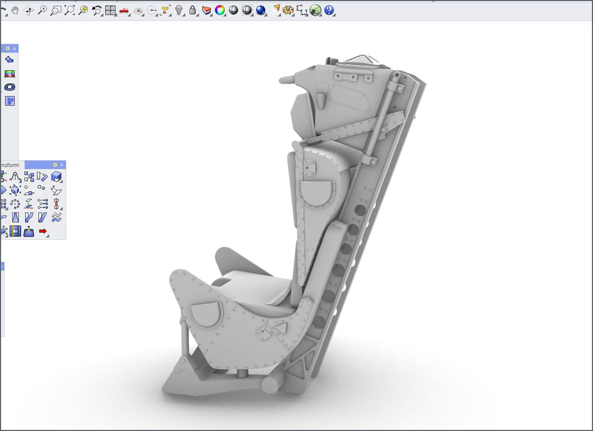Click the blue sphere Render icon

(x=261, y=10)
